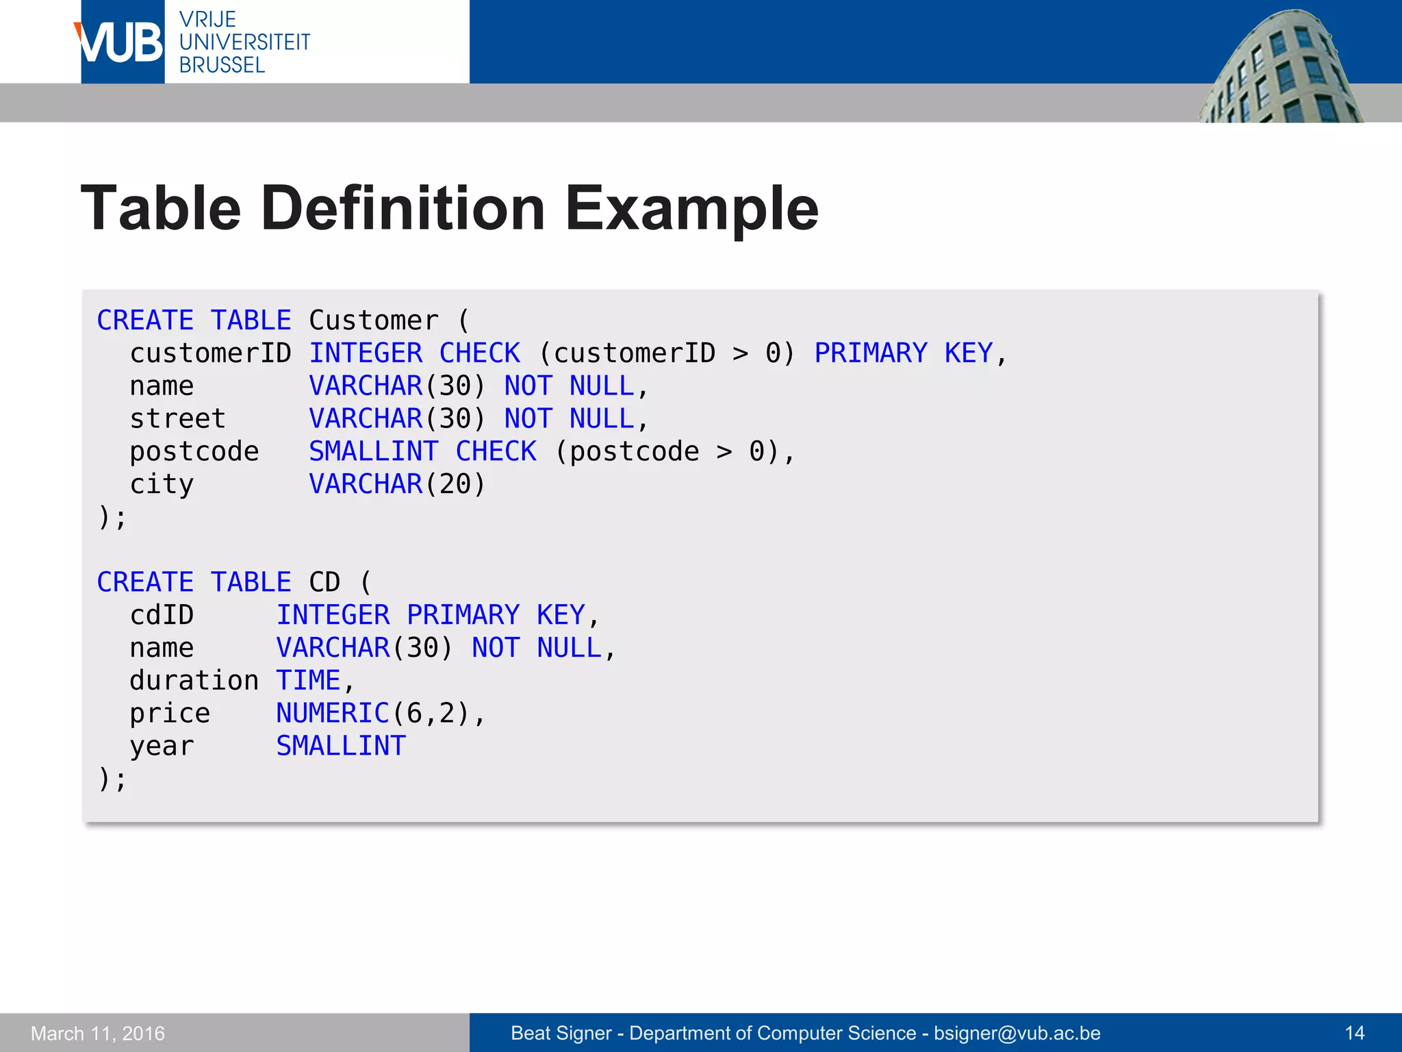Screen dimensions: 1402x1052
Task: Click the Table Definition Example title
Action: point(449,208)
